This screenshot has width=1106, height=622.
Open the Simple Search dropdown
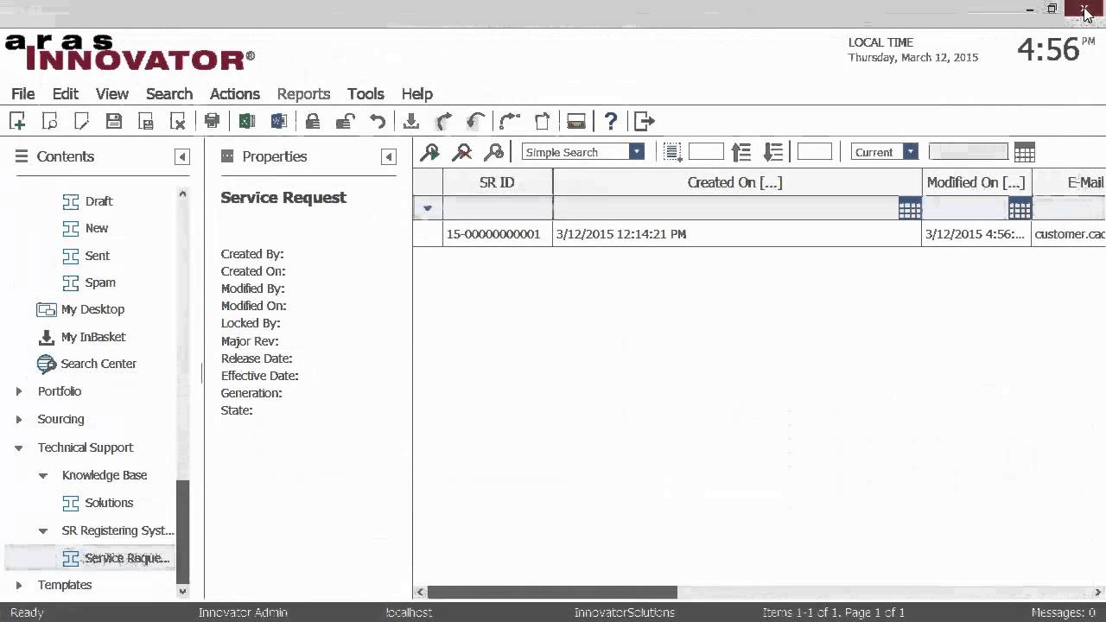click(637, 152)
